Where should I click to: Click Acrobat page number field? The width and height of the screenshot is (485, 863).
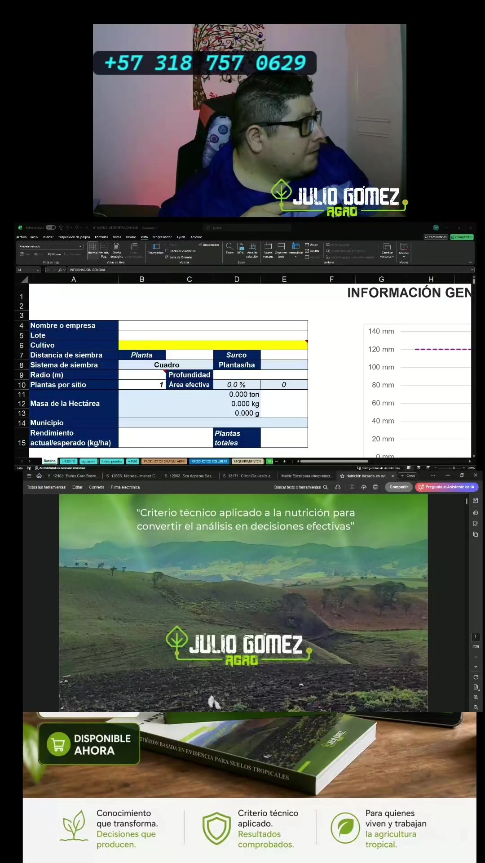click(x=476, y=636)
